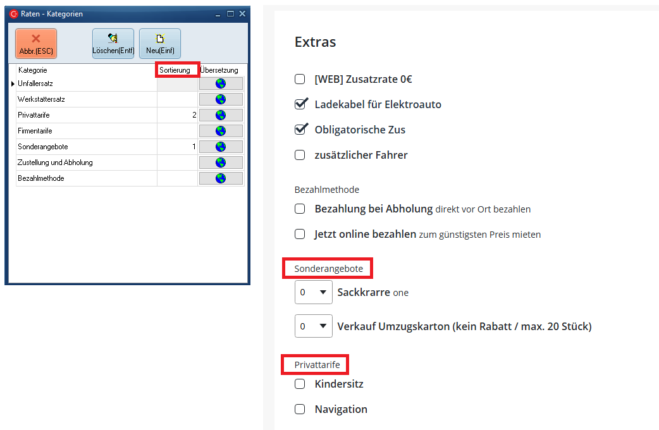Viewport: 659px width, 430px height.
Task: Click the Abbr.(ESC) cancel button
Action: (36, 44)
